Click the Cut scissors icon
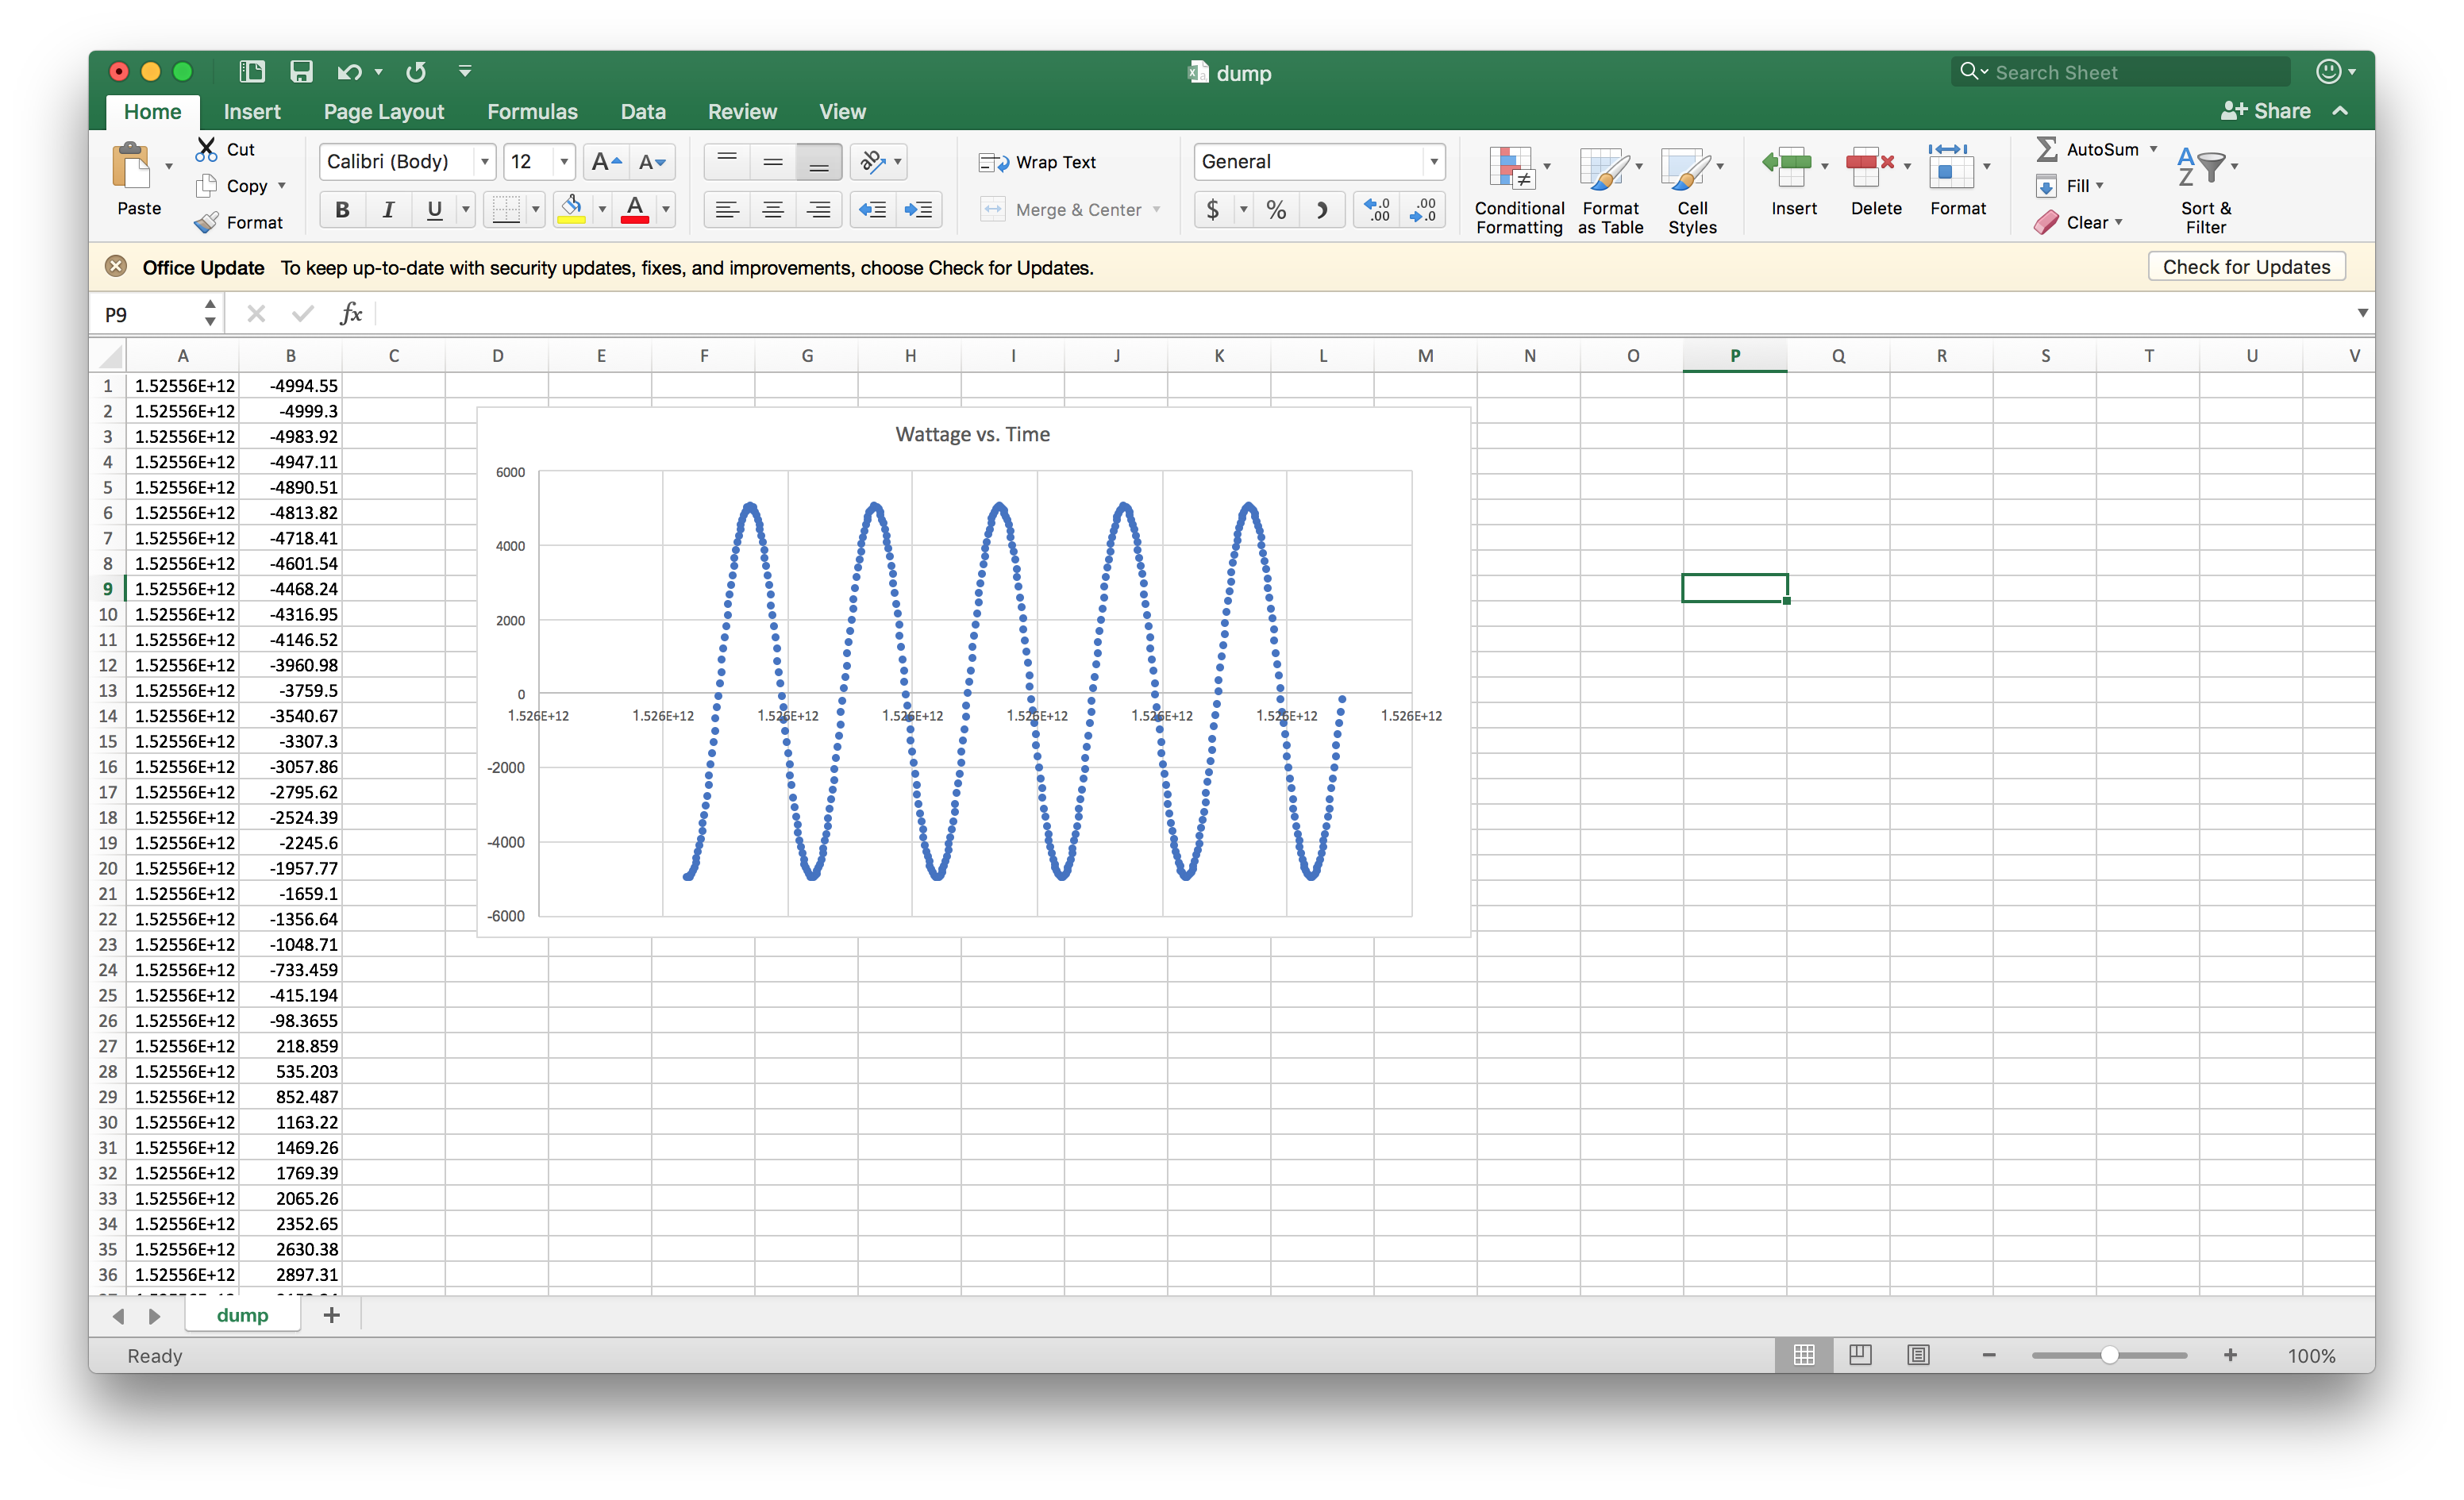The height and width of the screenshot is (1500, 2464). (x=206, y=149)
